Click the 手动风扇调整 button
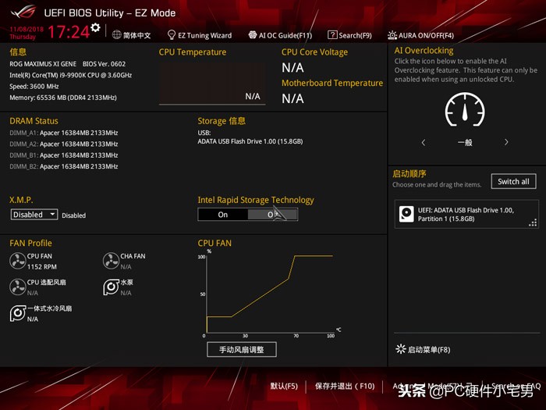The image size is (546, 410). [x=242, y=349]
